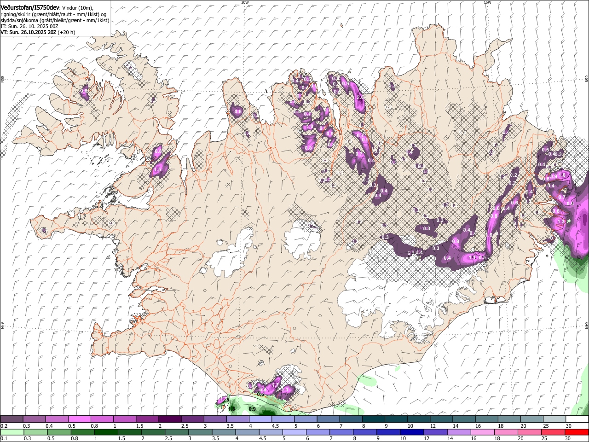Viewport: 589px width, 442px height.
Task: Select upper legend swatch between 3.5 and 4
Action: coord(238,419)
